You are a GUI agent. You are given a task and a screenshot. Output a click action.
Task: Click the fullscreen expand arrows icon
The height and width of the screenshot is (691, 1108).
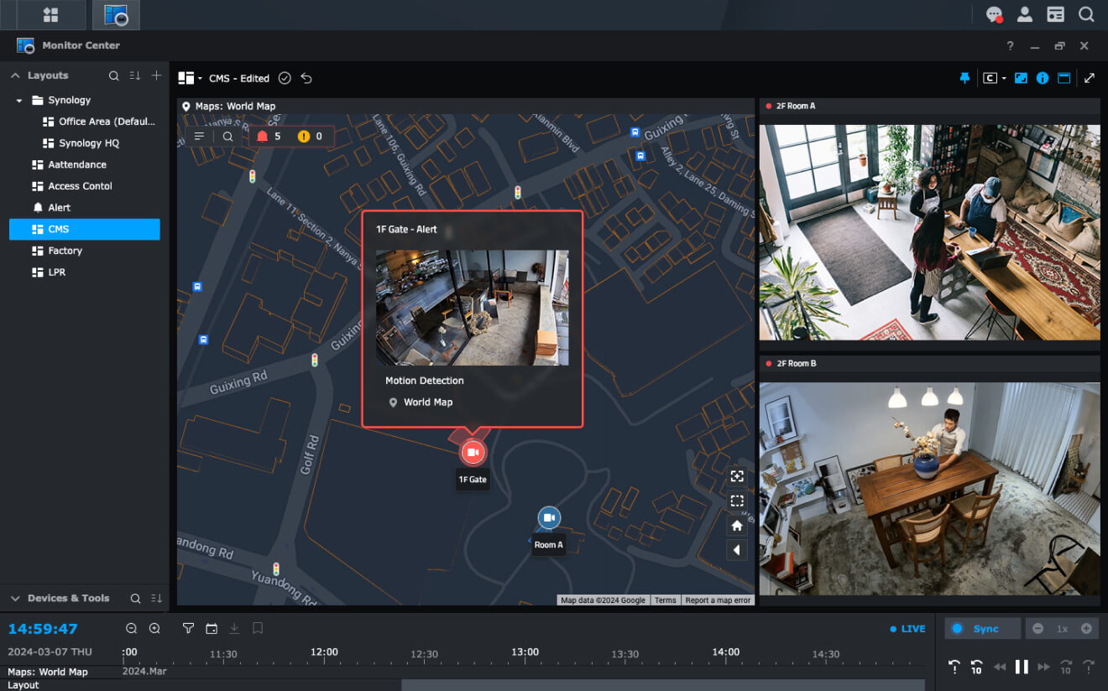coord(1089,77)
